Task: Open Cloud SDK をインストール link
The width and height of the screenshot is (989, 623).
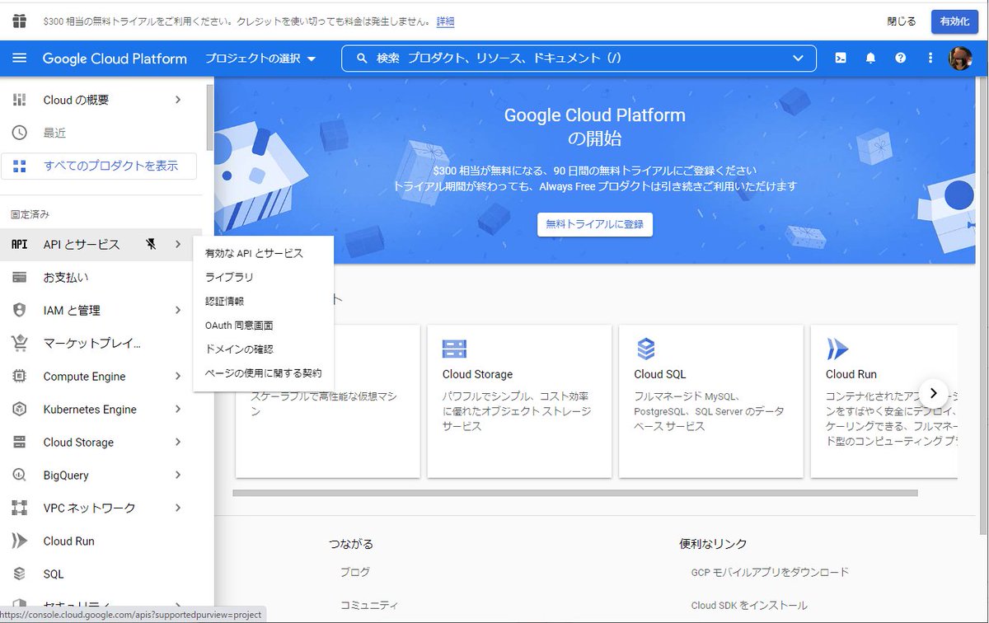Action: coord(749,605)
